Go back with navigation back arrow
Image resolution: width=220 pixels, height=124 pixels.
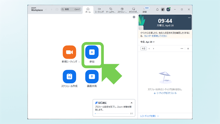[x=46, y=9]
